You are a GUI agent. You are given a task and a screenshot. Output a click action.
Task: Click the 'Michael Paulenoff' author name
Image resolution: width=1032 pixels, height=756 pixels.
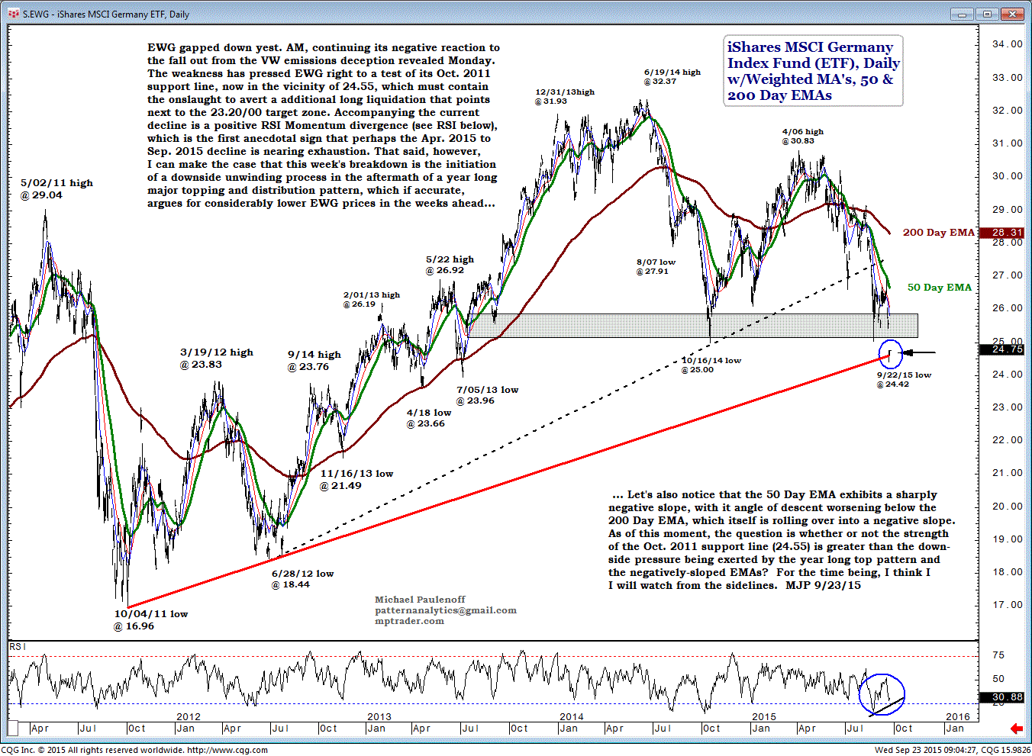coord(420,600)
